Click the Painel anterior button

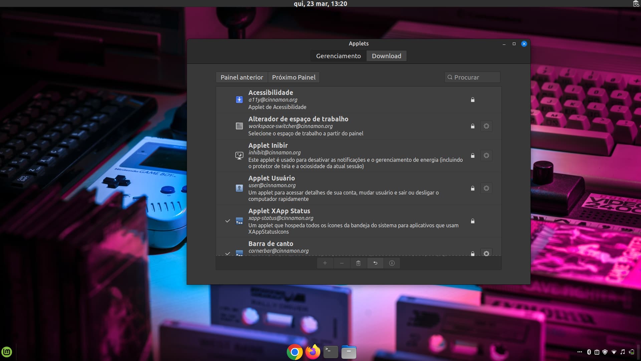point(242,77)
